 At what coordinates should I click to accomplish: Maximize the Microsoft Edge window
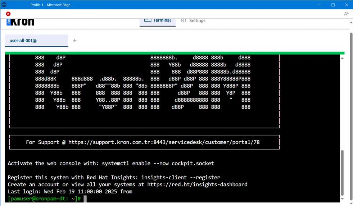333,5
